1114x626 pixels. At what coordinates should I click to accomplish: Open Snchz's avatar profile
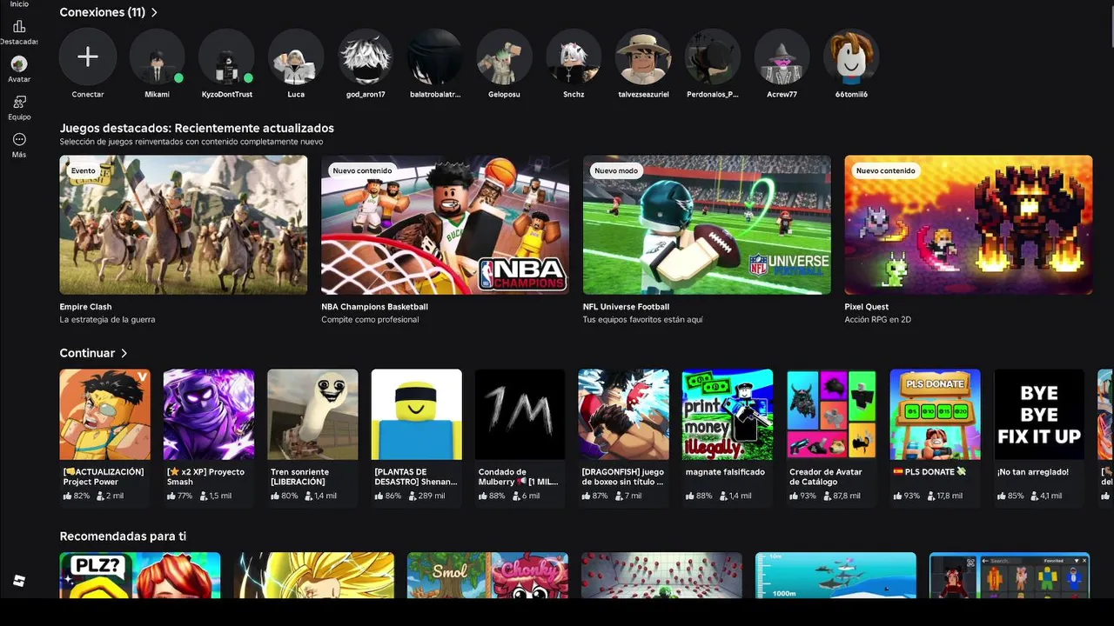tap(574, 57)
